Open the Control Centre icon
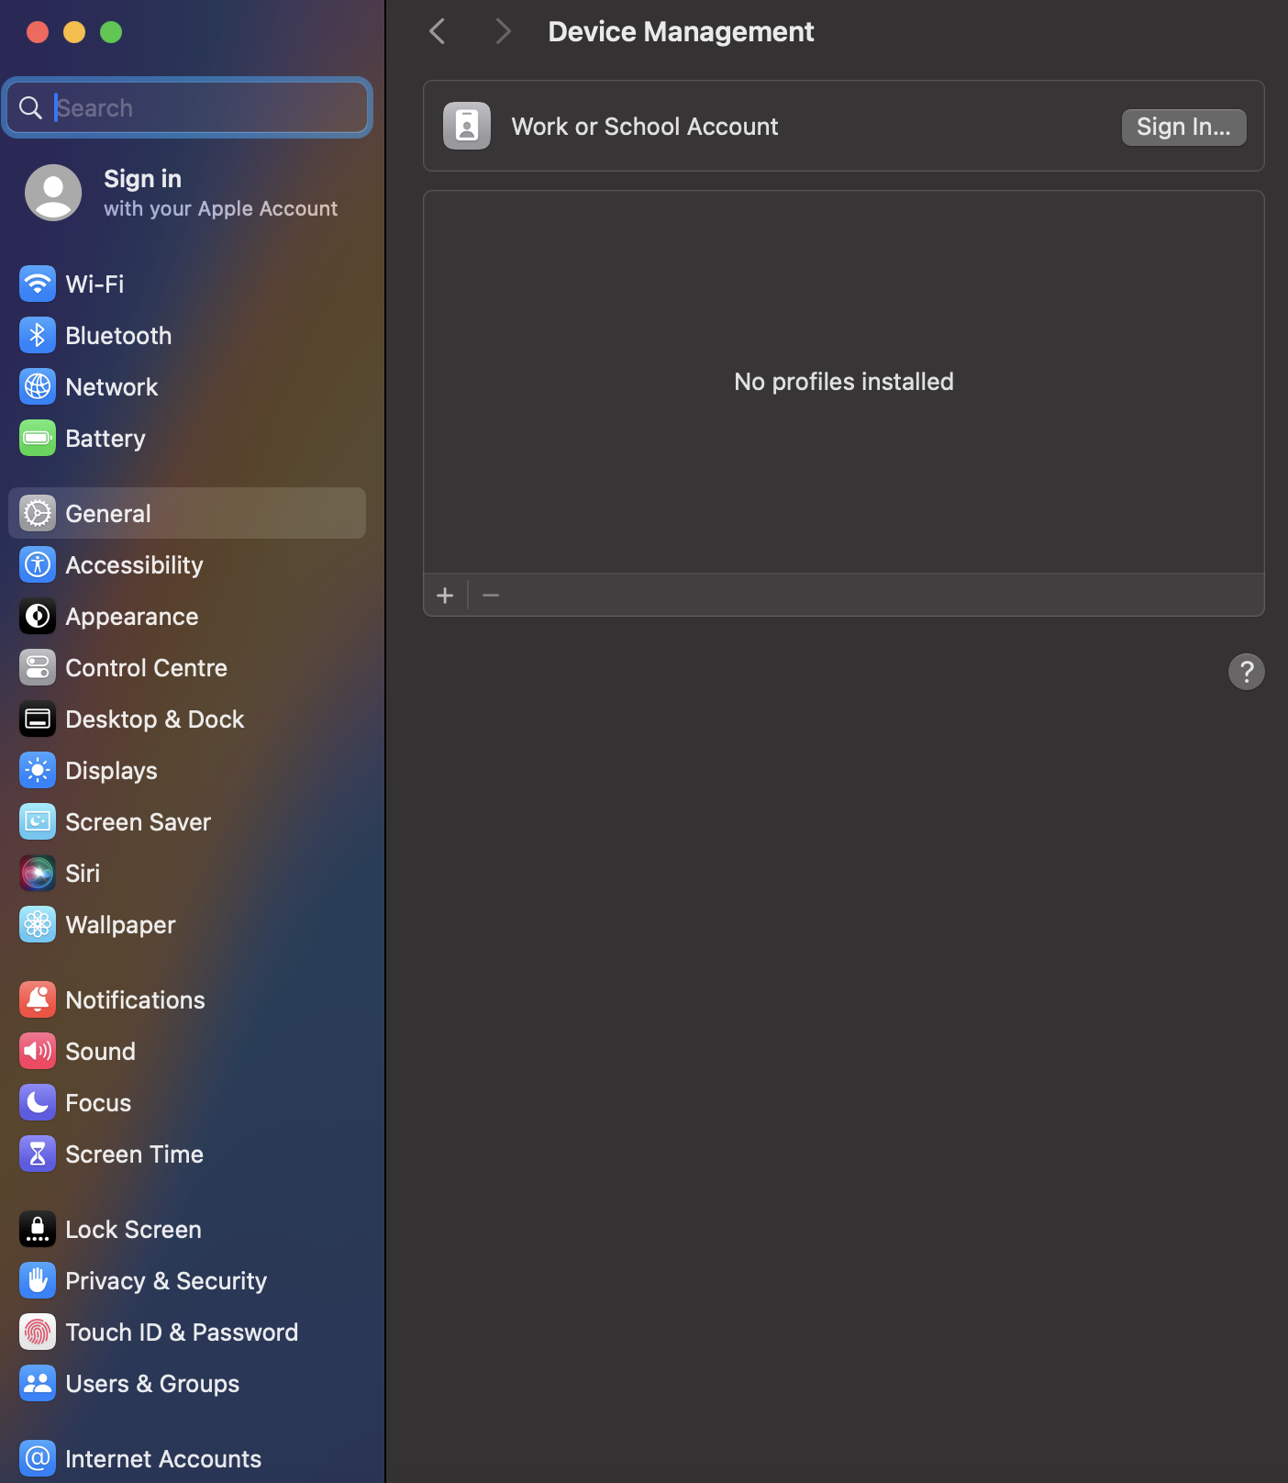1288x1483 pixels. [38, 668]
